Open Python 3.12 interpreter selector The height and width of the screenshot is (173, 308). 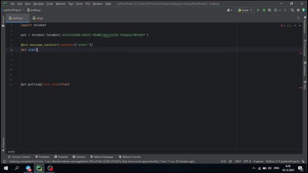point(282,161)
